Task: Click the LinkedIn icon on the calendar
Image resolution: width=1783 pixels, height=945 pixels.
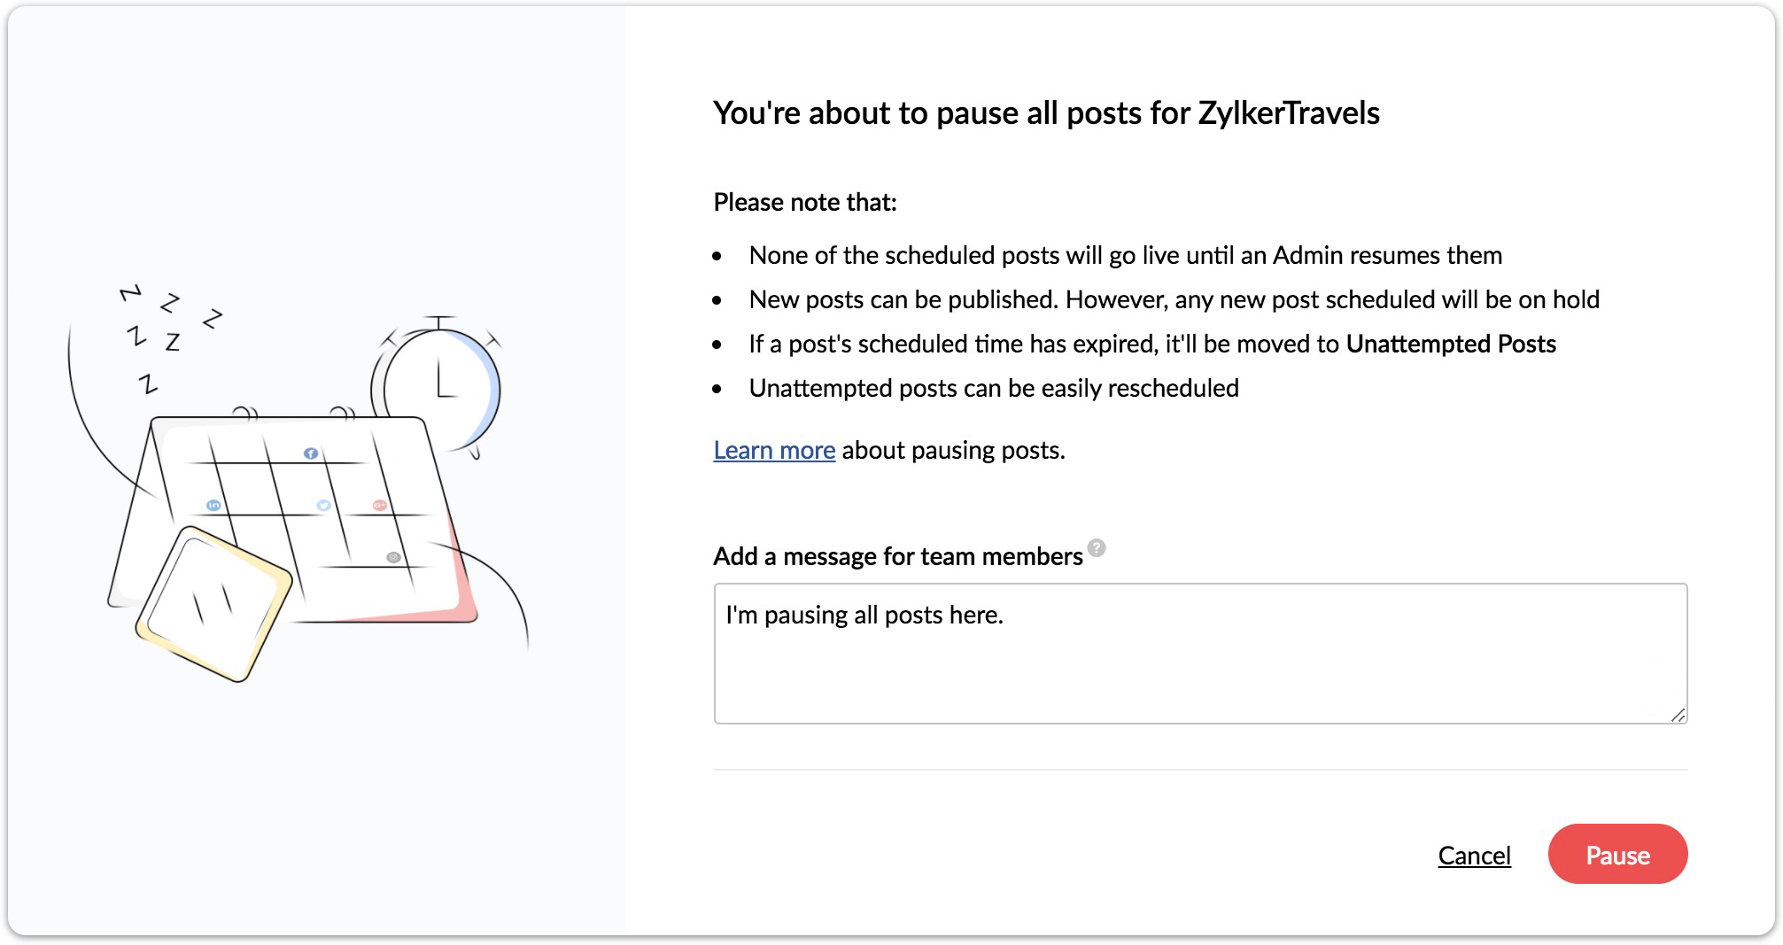Action: pos(213,505)
